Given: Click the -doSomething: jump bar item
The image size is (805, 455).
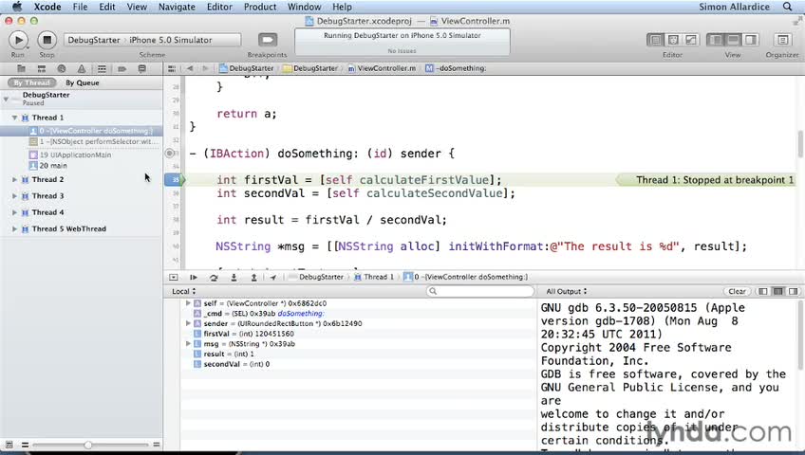Looking at the screenshot, I should 456,68.
